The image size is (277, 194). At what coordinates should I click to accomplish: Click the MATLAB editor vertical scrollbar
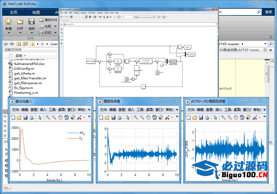click(267, 74)
